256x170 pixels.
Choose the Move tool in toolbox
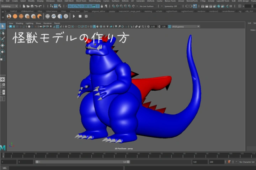tap(3, 45)
